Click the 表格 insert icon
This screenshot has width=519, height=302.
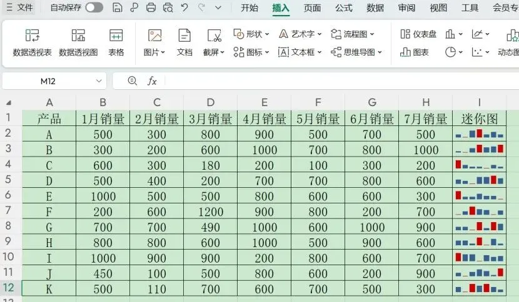[116, 42]
